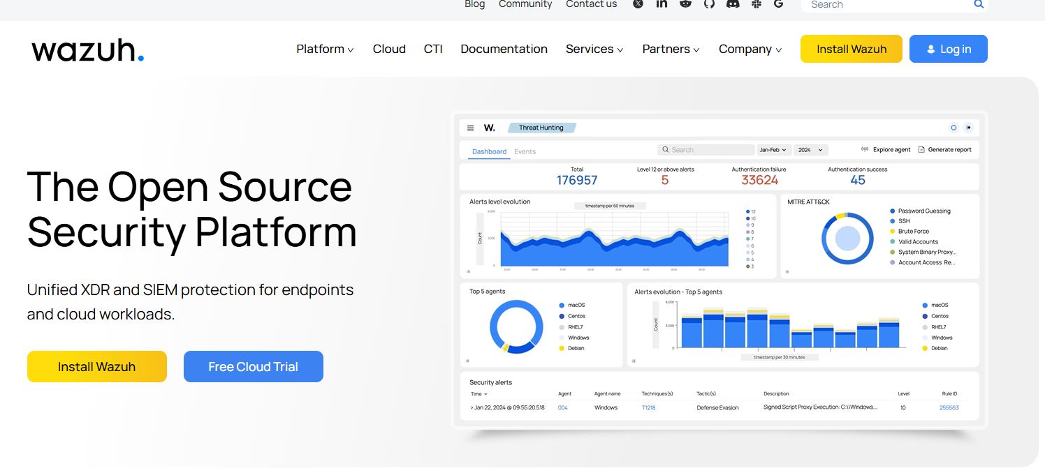This screenshot has height=475, width=1045.
Task: Open Documentation from the navigation
Action: (x=504, y=49)
